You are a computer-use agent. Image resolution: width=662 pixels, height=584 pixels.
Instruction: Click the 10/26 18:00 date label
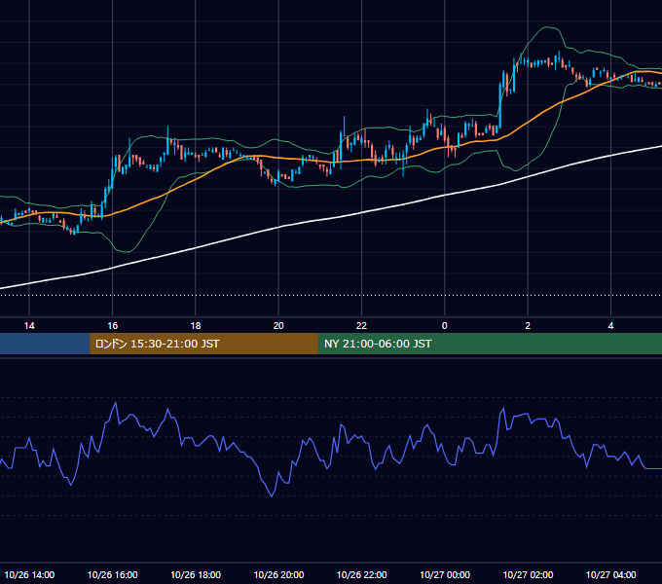[196, 574]
